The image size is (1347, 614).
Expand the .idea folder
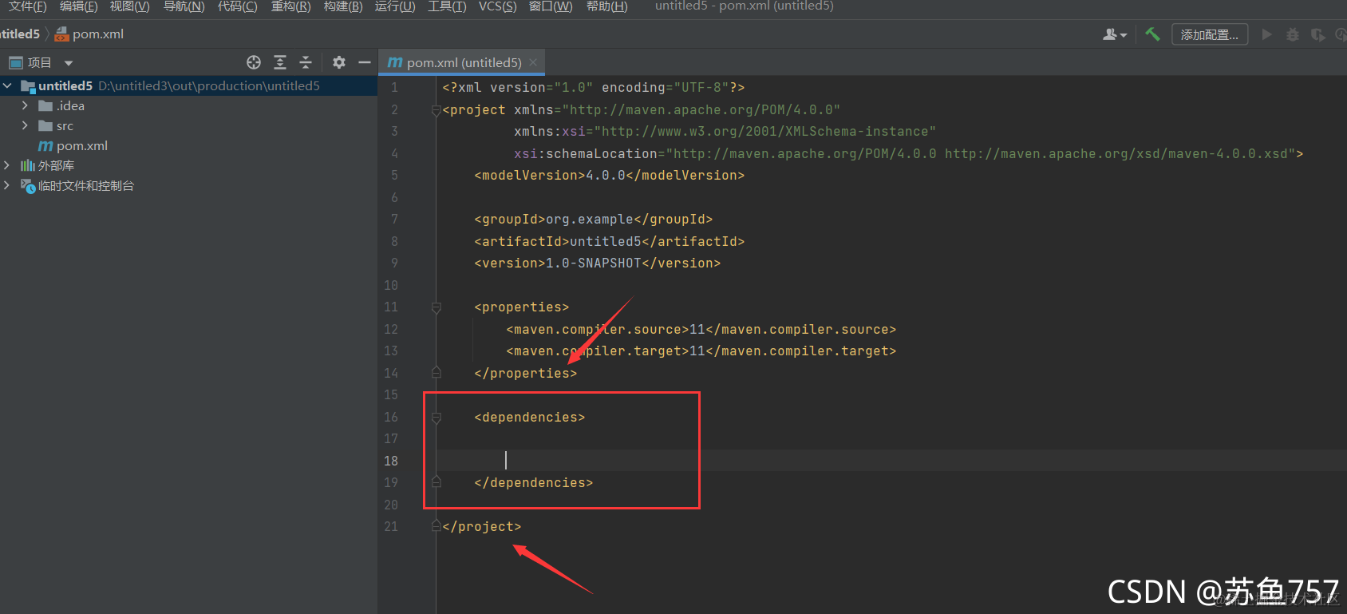point(25,105)
